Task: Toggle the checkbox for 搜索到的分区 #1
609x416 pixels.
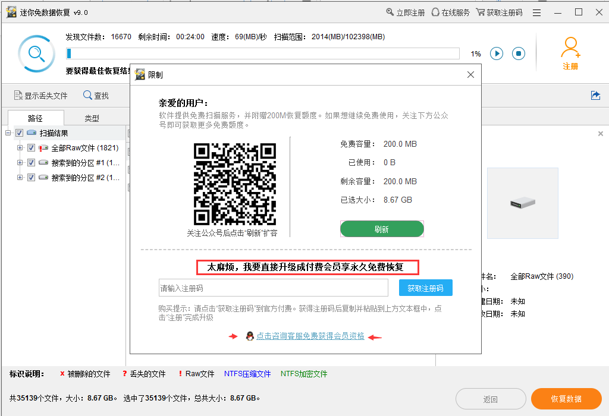Action: (x=31, y=163)
